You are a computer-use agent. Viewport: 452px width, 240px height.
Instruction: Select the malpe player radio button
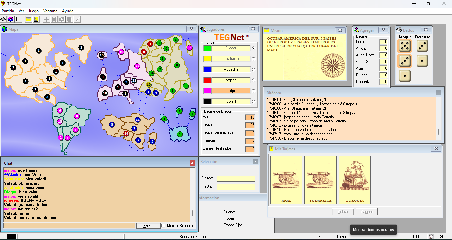tap(254, 91)
